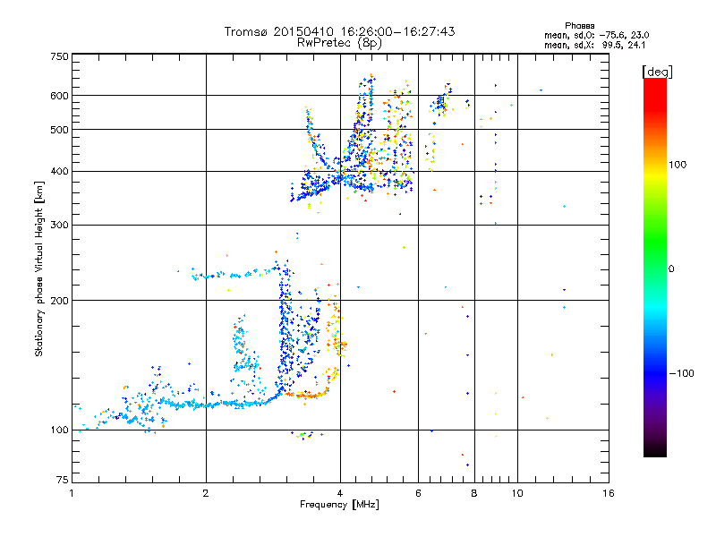The width and height of the screenshot is (716, 537).
Task: Click the y-axis tick label '300'
Action: tap(60, 226)
